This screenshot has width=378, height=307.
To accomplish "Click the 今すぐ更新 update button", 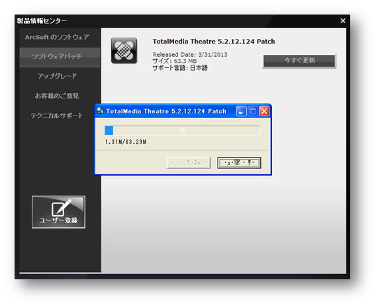I will coord(299,61).
